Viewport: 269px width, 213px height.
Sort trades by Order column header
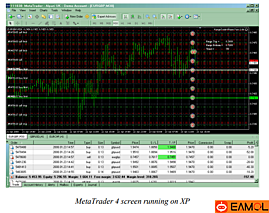(x=21, y=142)
